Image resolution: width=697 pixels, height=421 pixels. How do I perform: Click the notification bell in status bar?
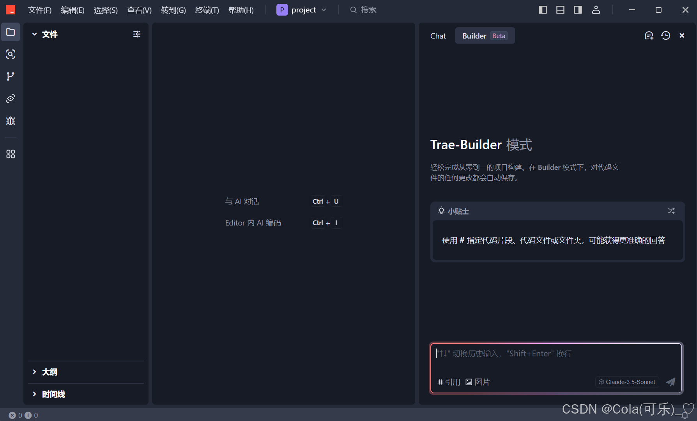[x=685, y=416]
